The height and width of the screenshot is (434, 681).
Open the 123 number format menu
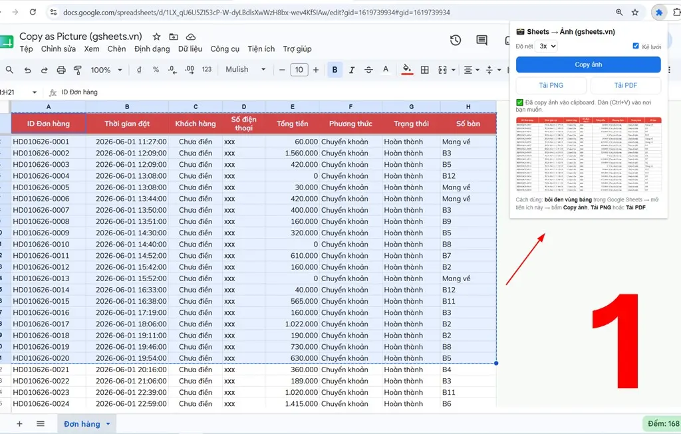point(207,69)
